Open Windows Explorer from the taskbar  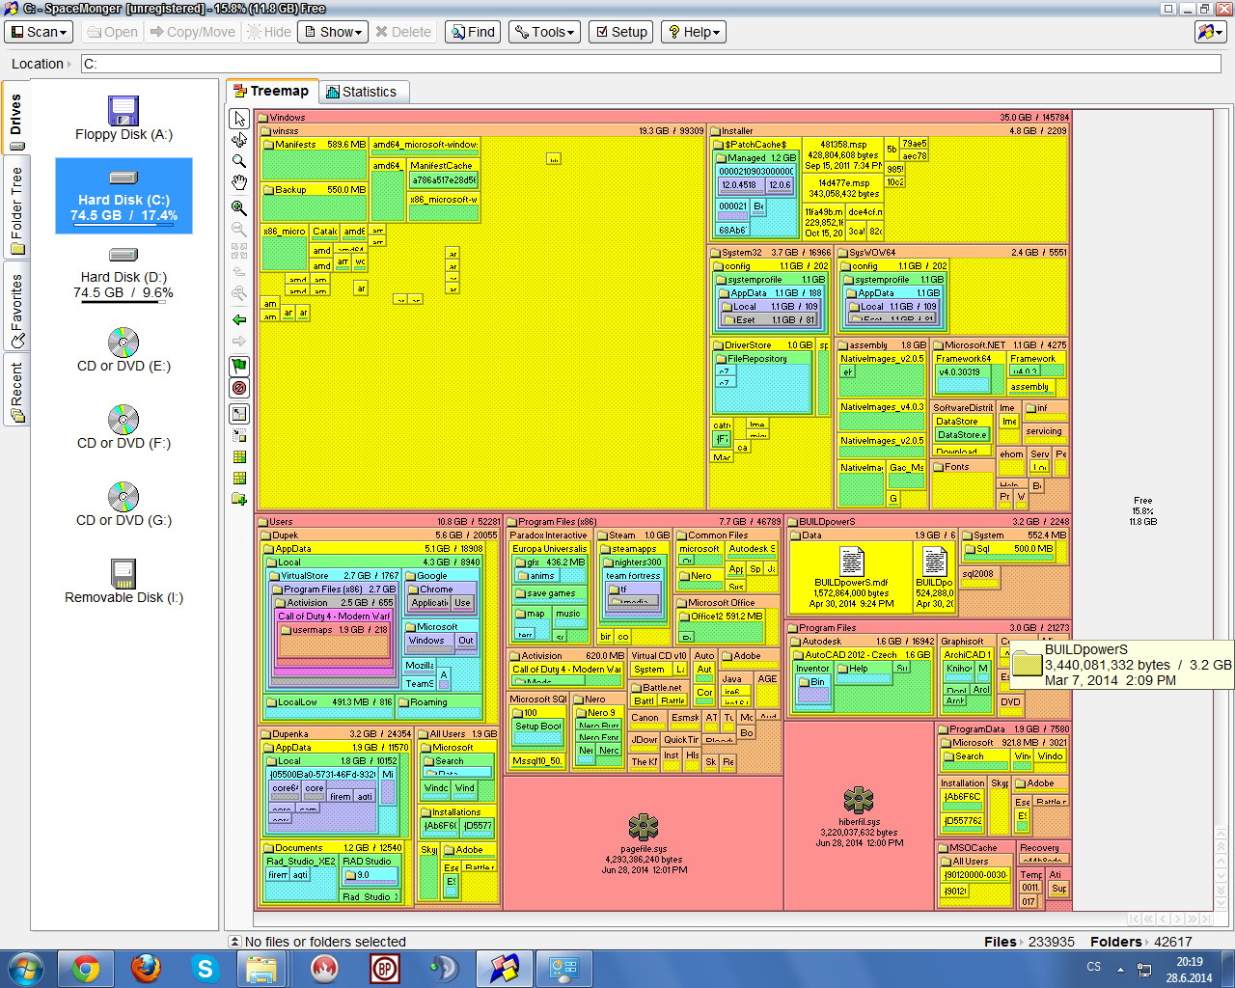coord(261,969)
